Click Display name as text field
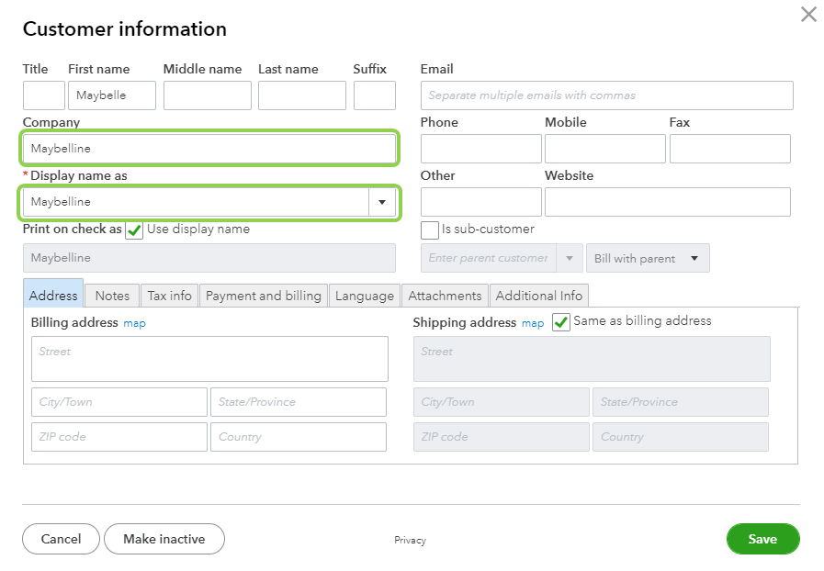 click(x=196, y=202)
